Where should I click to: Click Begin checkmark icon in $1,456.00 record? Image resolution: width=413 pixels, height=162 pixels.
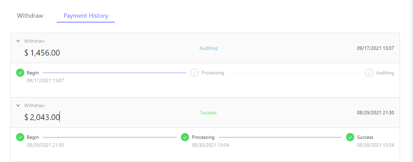click(20, 73)
